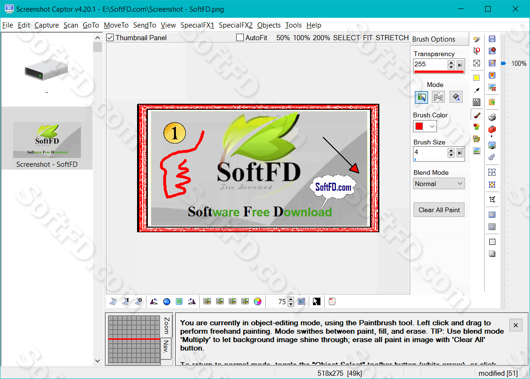Click the Transparency stepper arrows
Screen dimensions: 530x379
[x=451, y=64]
